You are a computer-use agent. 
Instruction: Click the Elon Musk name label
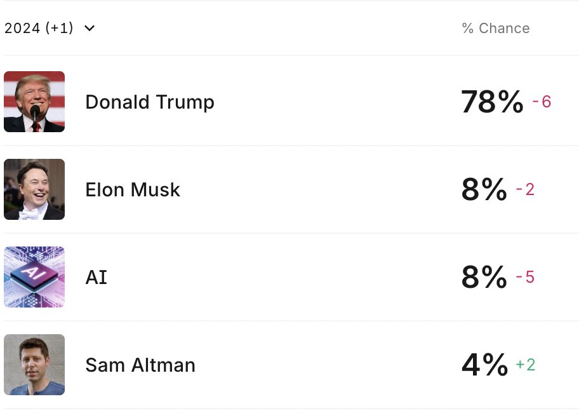coord(133,190)
